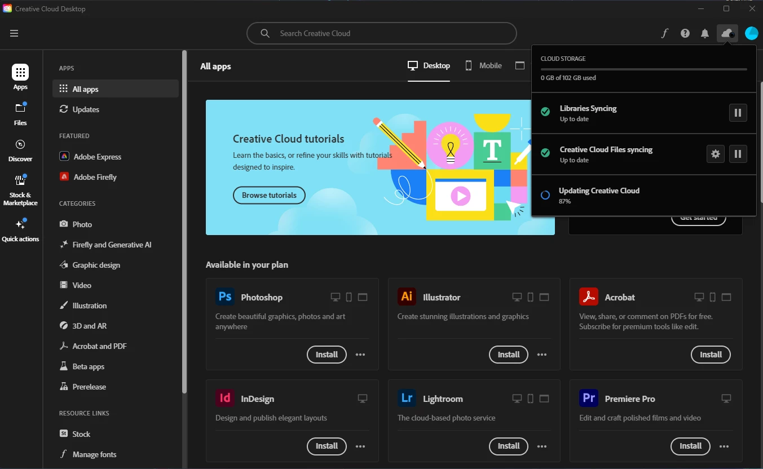Install Premiere Pro
This screenshot has width=763, height=469.
[690, 446]
